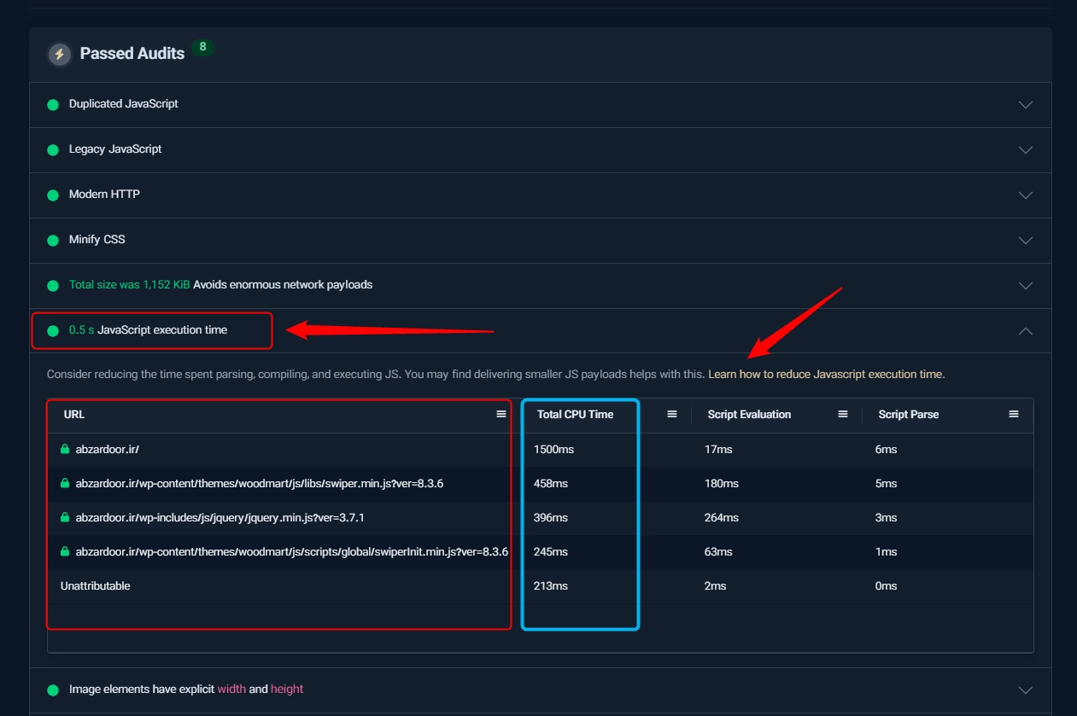This screenshot has width=1077, height=716.
Task: Click 0.5 s JavaScript execution time title
Action: pos(148,329)
